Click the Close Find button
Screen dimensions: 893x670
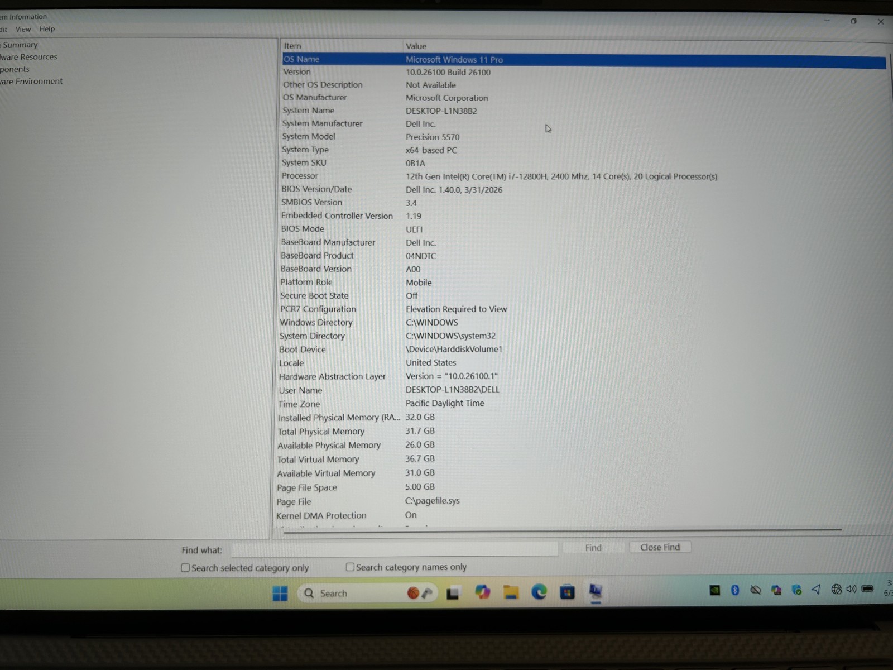tap(660, 547)
